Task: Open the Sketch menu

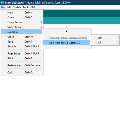Action: (x=17, y=7)
